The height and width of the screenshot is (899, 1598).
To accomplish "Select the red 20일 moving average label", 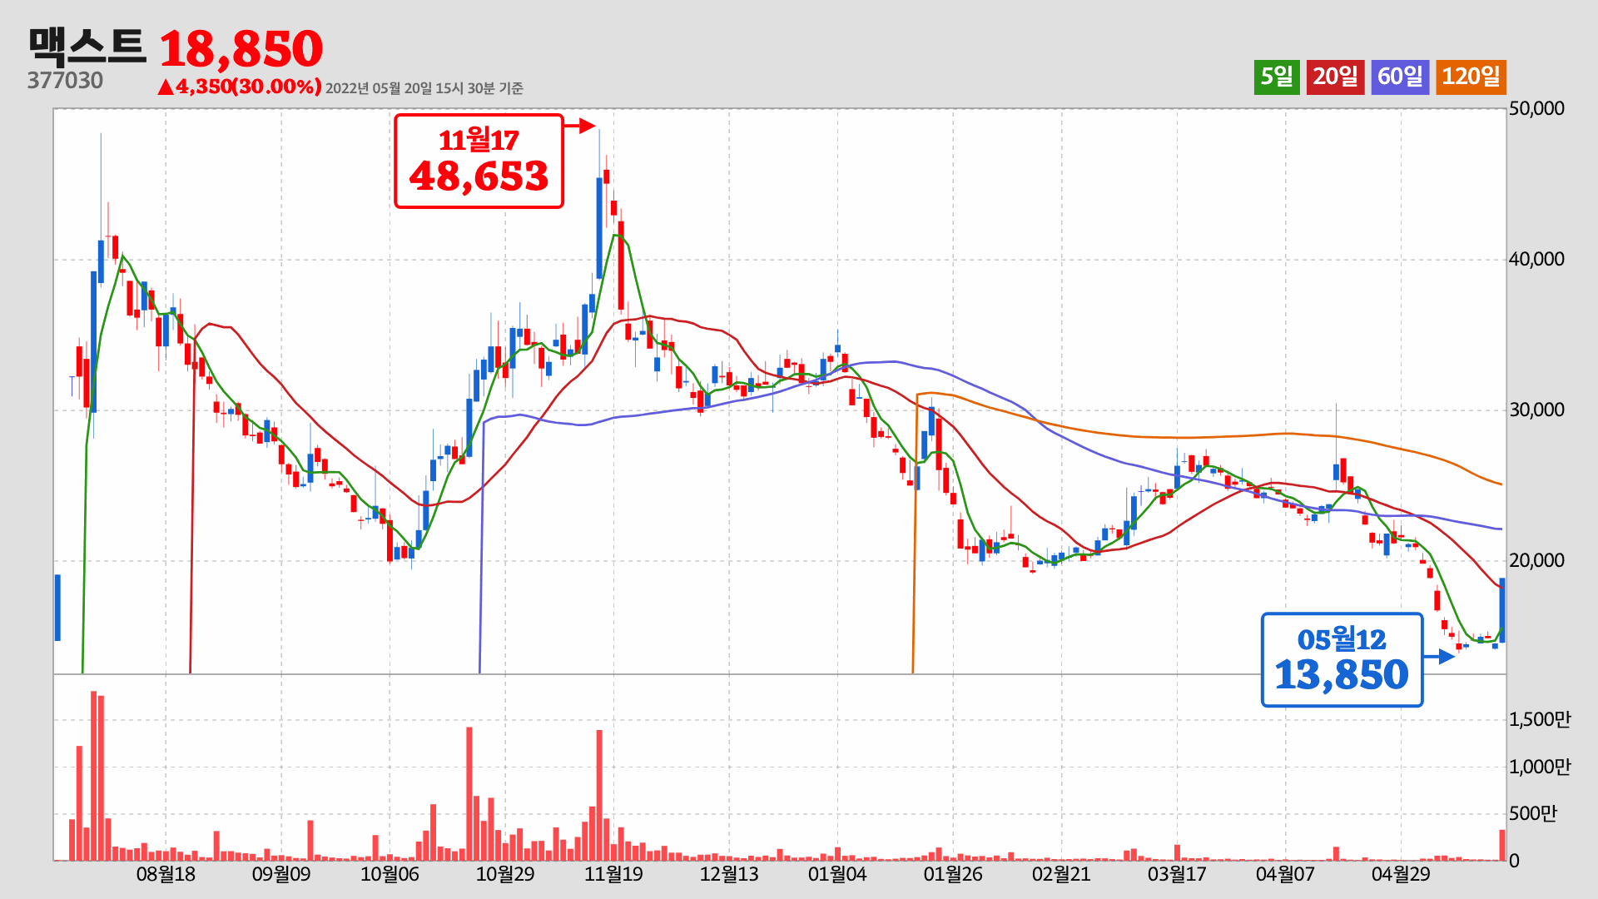I will coord(1335,77).
